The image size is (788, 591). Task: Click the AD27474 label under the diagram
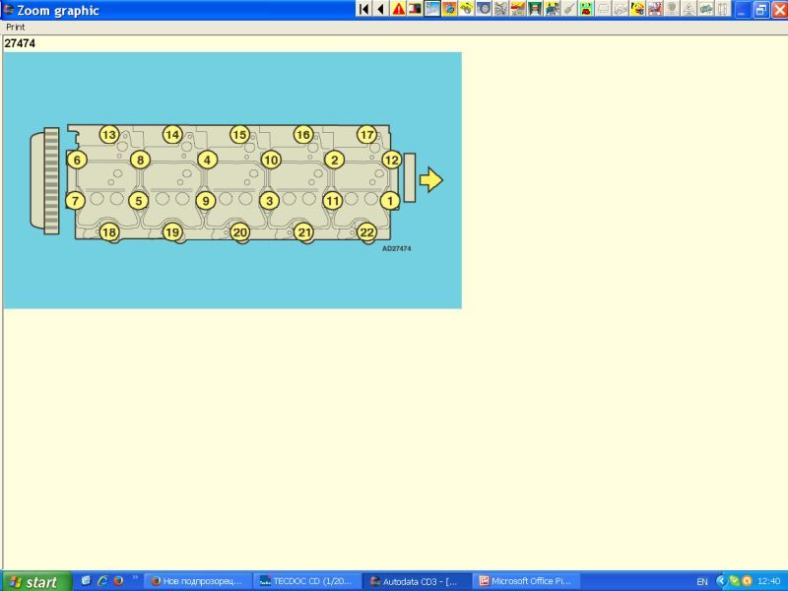pyautogui.click(x=397, y=248)
